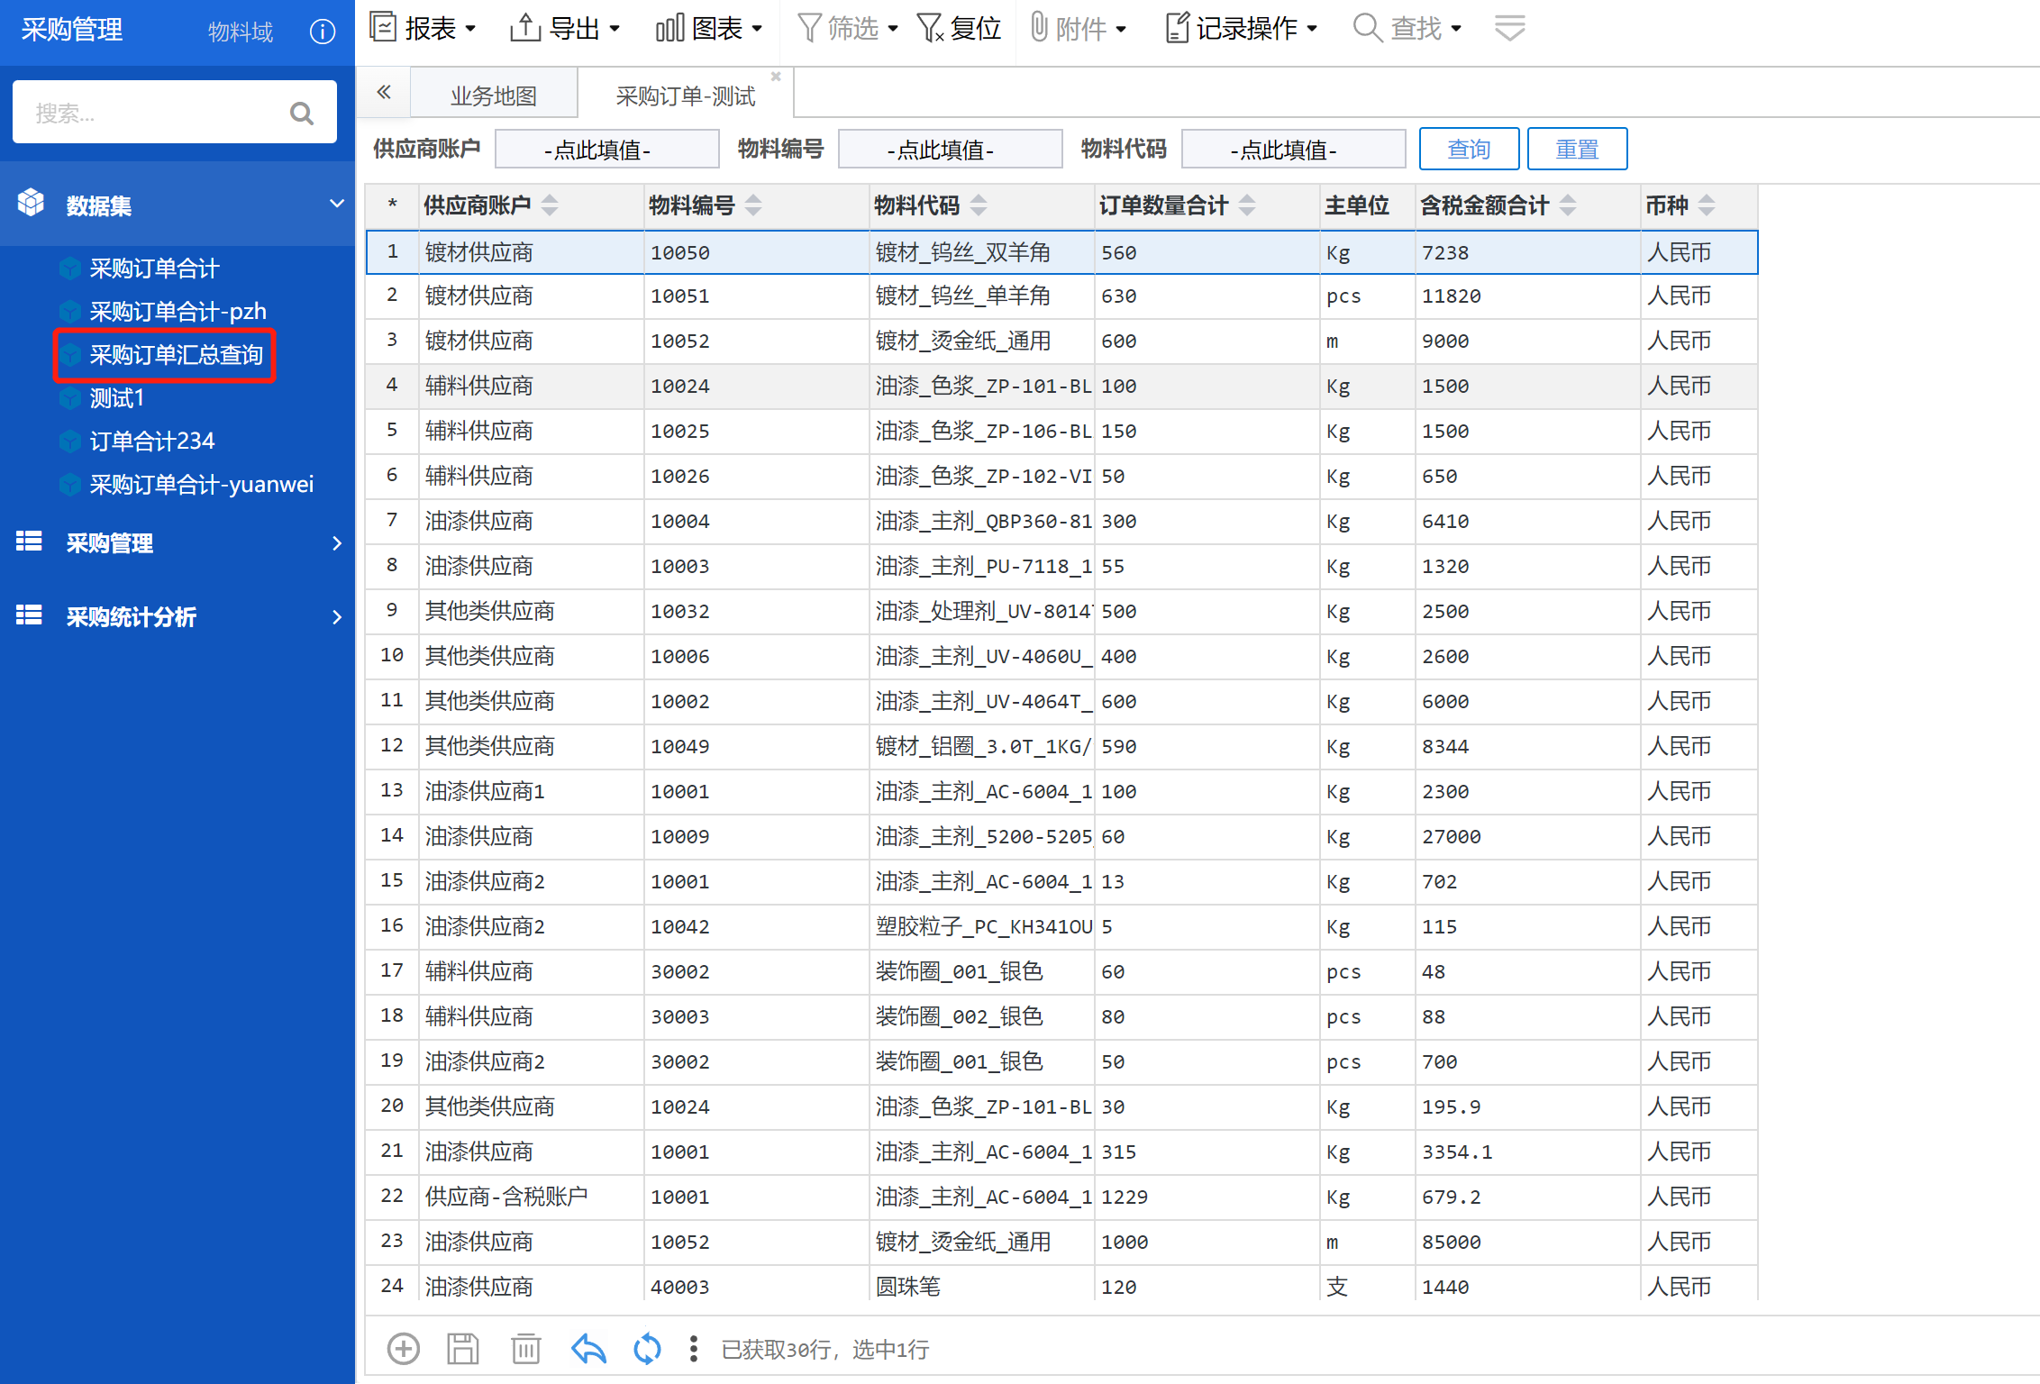Open 采购订单合计 dataset
The height and width of the screenshot is (1384, 2040).
click(x=154, y=268)
